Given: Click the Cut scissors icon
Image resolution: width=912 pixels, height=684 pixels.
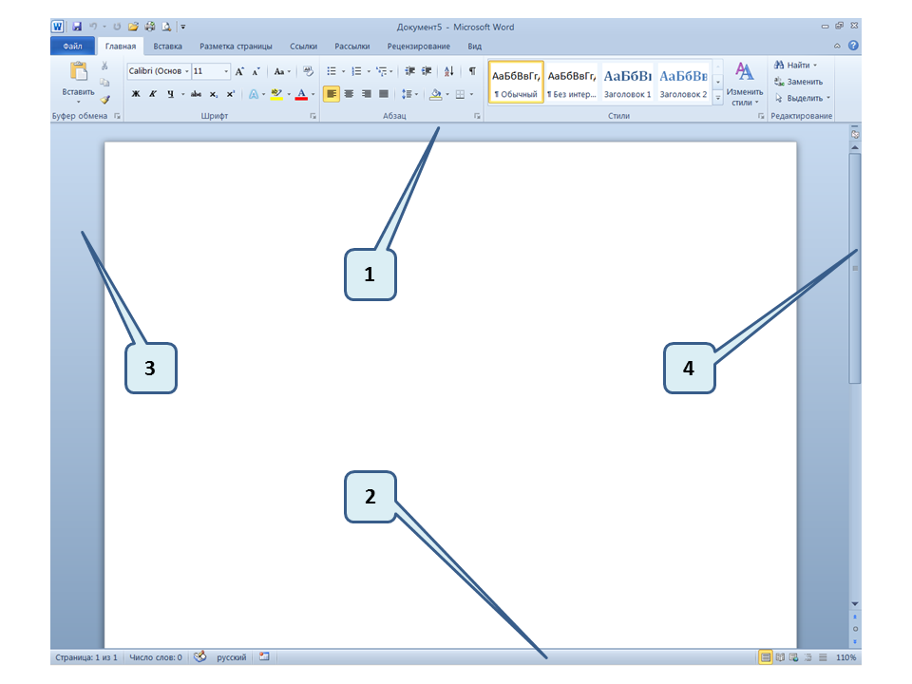Looking at the screenshot, I should 104,66.
